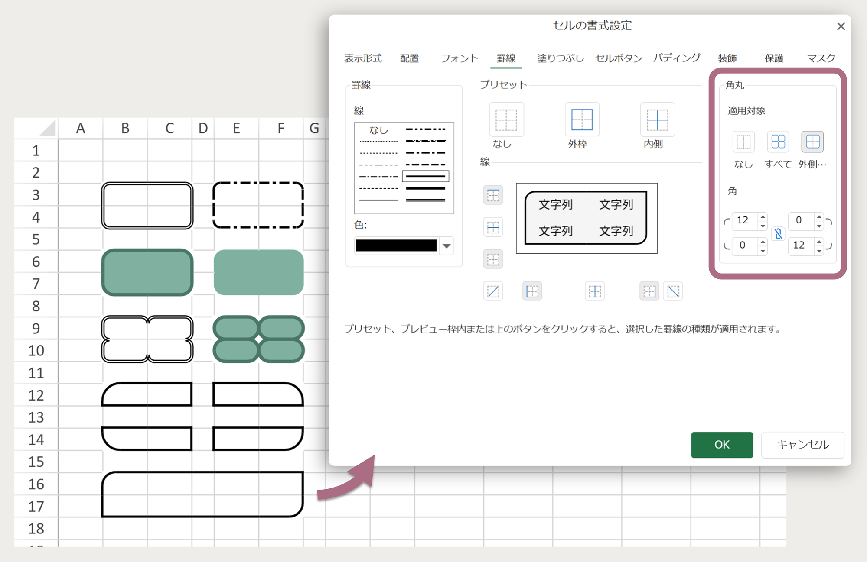The height and width of the screenshot is (562, 867).
Task: Switch to the 表示形式 tab
Action: pyautogui.click(x=363, y=58)
